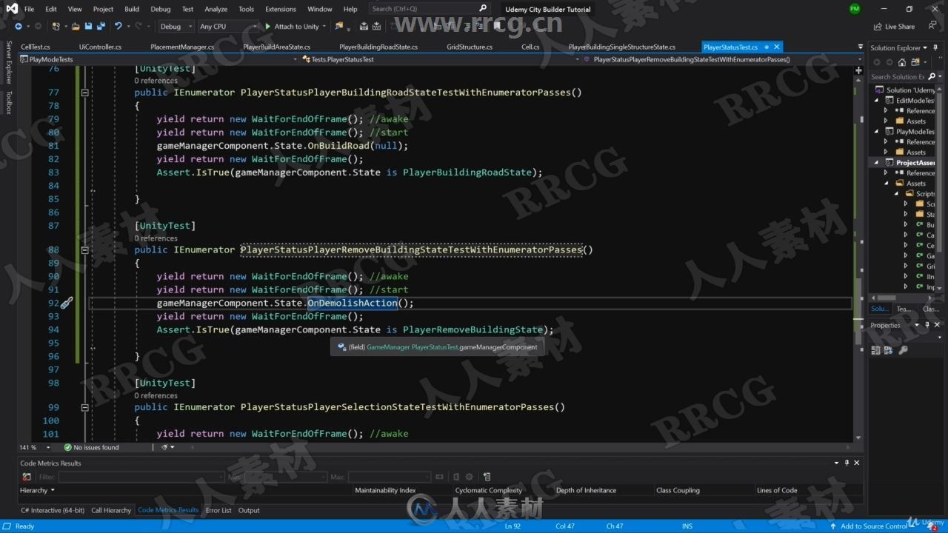This screenshot has width=948, height=533.
Task: Click the search magnifier icon in title bar
Action: pos(484,9)
